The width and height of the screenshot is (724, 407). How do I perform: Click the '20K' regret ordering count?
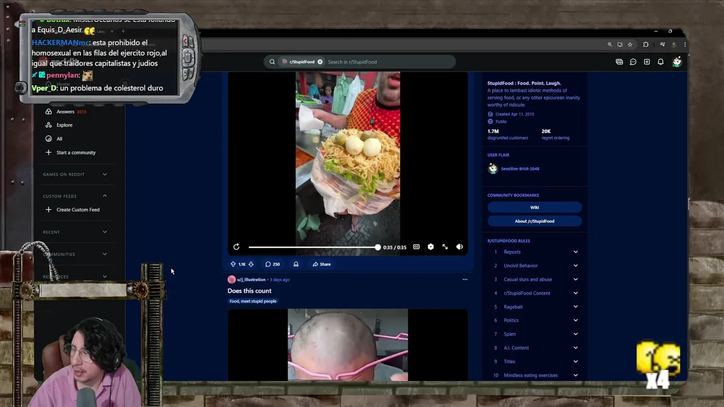(546, 131)
